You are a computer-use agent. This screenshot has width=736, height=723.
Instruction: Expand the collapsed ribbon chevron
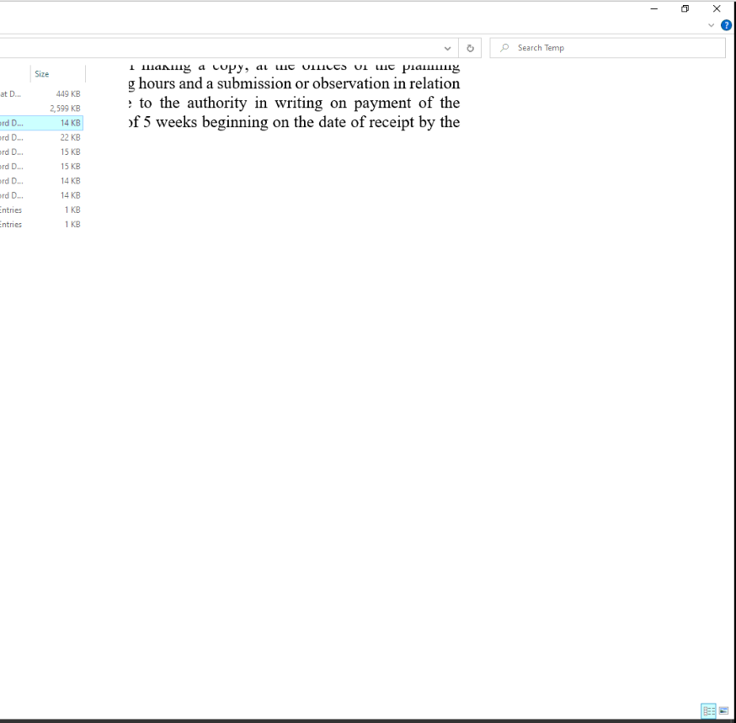(711, 25)
